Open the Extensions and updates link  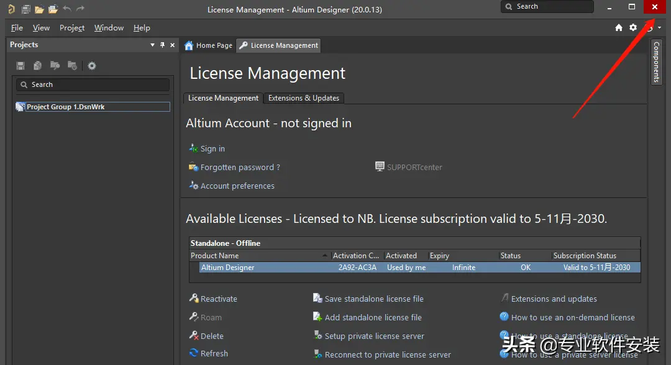point(554,299)
